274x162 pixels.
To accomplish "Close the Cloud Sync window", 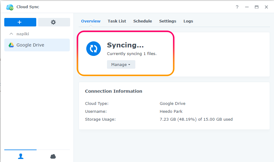I will click(266, 7).
